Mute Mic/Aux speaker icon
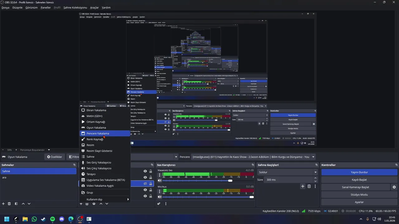This screenshot has height=224, width=399. (x=160, y=197)
